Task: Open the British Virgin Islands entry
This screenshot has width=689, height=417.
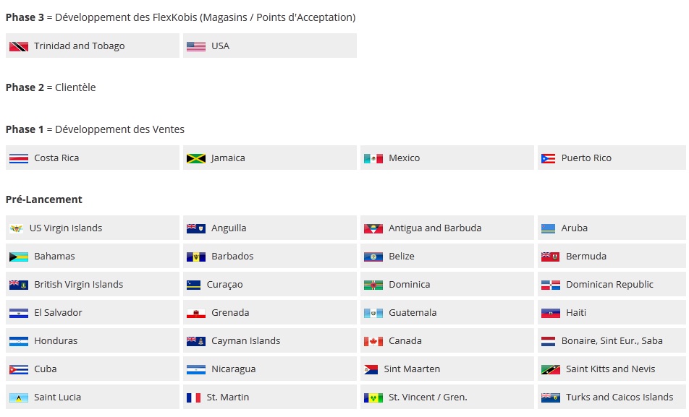Action: tap(93, 284)
